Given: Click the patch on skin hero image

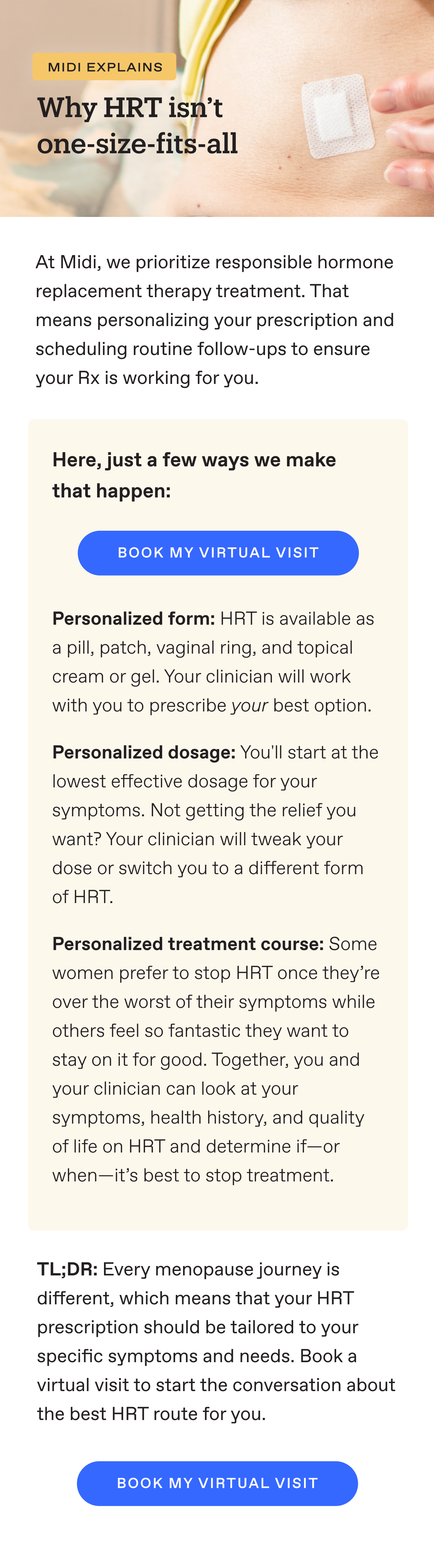Looking at the screenshot, I should click(x=217, y=108).
